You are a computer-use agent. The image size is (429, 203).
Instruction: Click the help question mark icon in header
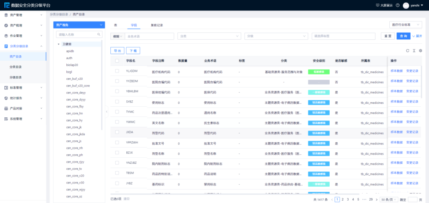pos(397,5)
